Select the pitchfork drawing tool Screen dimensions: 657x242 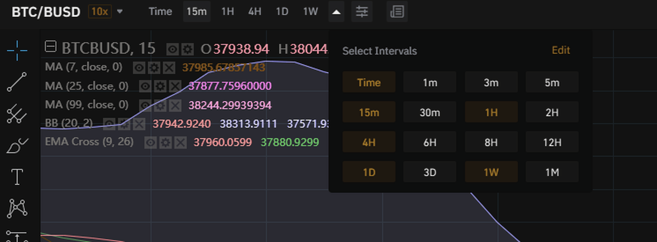click(x=17, y=114)
